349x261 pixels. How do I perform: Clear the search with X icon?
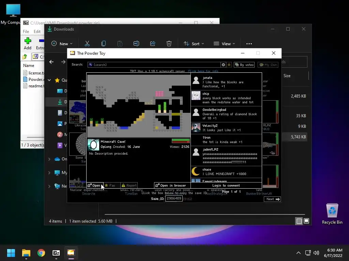pyautogui.click(x=223, y=65)
